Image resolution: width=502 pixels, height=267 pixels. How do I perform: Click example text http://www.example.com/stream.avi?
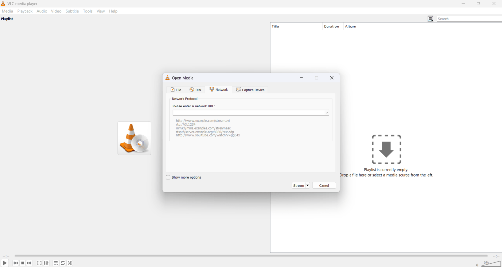[203, 121]
